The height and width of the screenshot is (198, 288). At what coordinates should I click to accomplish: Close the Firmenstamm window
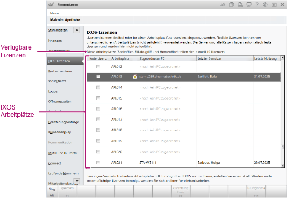pos(283,4)
